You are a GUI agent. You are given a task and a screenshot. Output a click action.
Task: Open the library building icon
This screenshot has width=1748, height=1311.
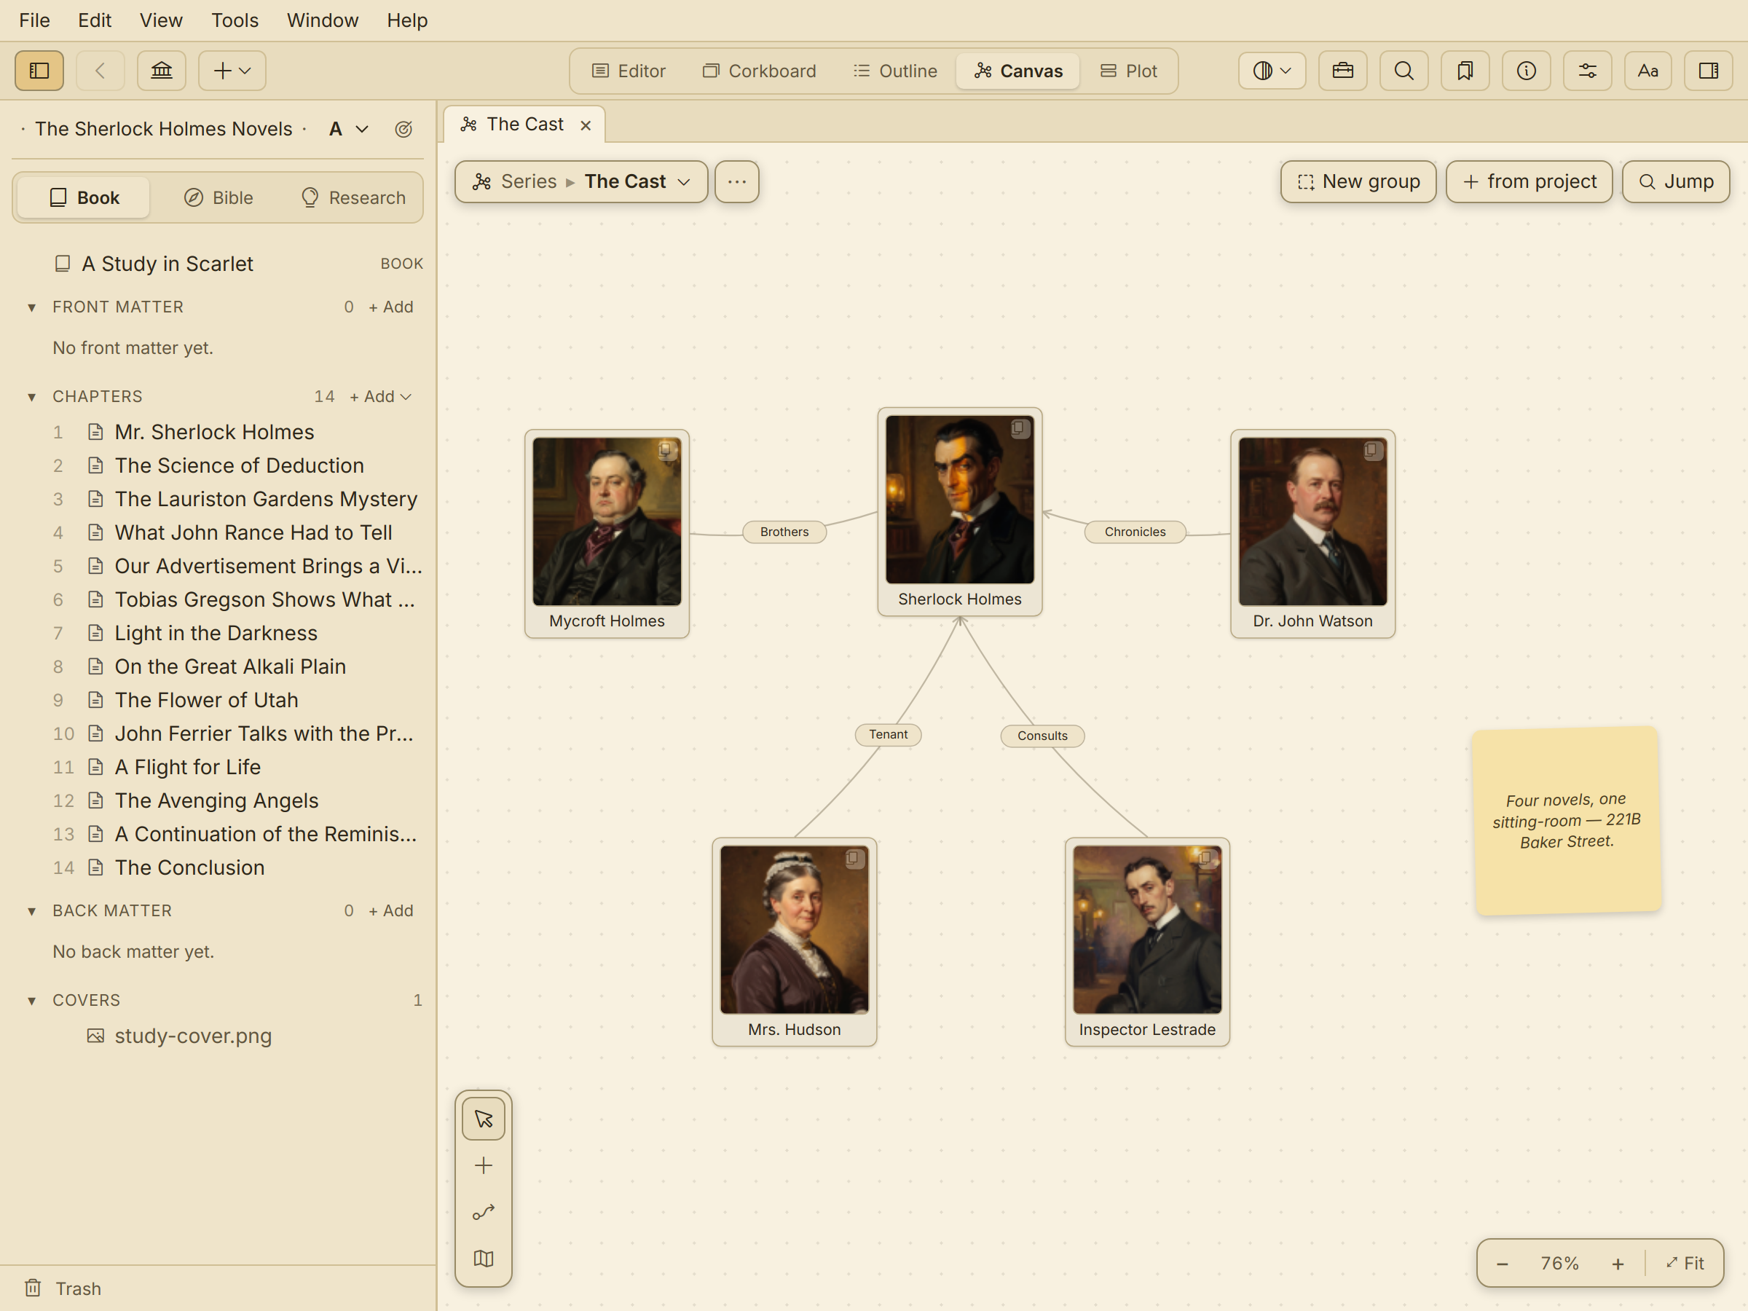pyautogui.click(x=161, y=71)
